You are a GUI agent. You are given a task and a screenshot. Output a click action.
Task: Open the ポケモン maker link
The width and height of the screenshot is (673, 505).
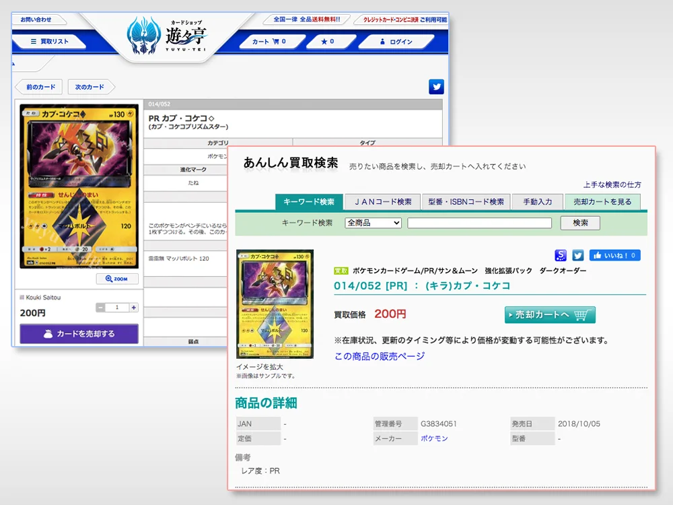click(434, 438)
